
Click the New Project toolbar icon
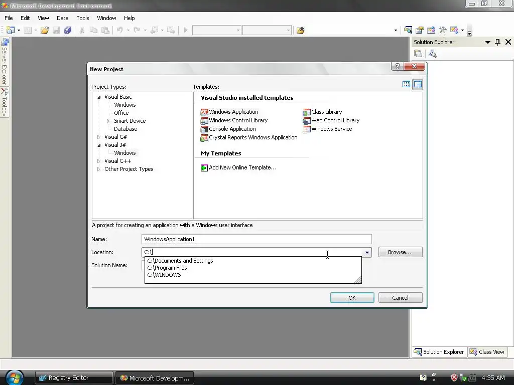click(x=10, y=31)
